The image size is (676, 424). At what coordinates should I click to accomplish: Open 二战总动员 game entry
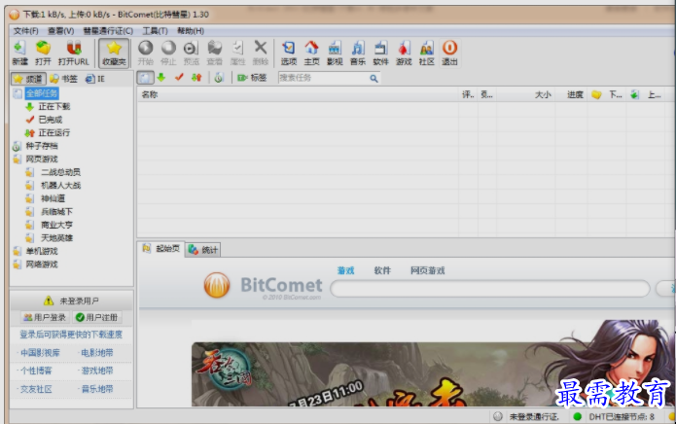tap(60, 172)
